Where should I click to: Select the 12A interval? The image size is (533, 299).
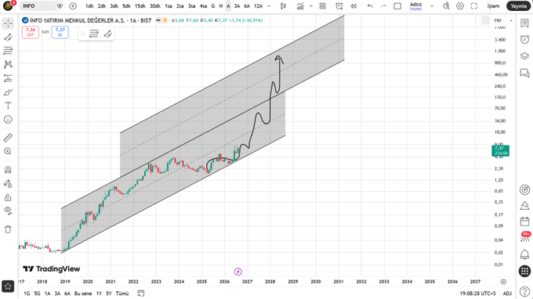point(259,6)
